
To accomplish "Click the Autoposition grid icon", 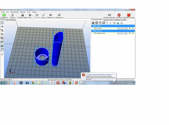I will pos(104,23).
